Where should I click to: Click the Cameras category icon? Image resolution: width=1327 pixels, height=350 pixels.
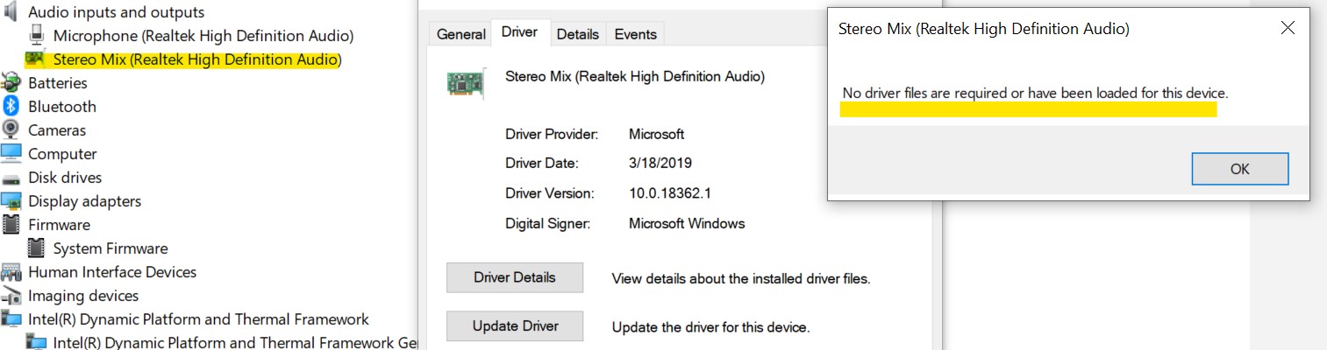point(11,130)
